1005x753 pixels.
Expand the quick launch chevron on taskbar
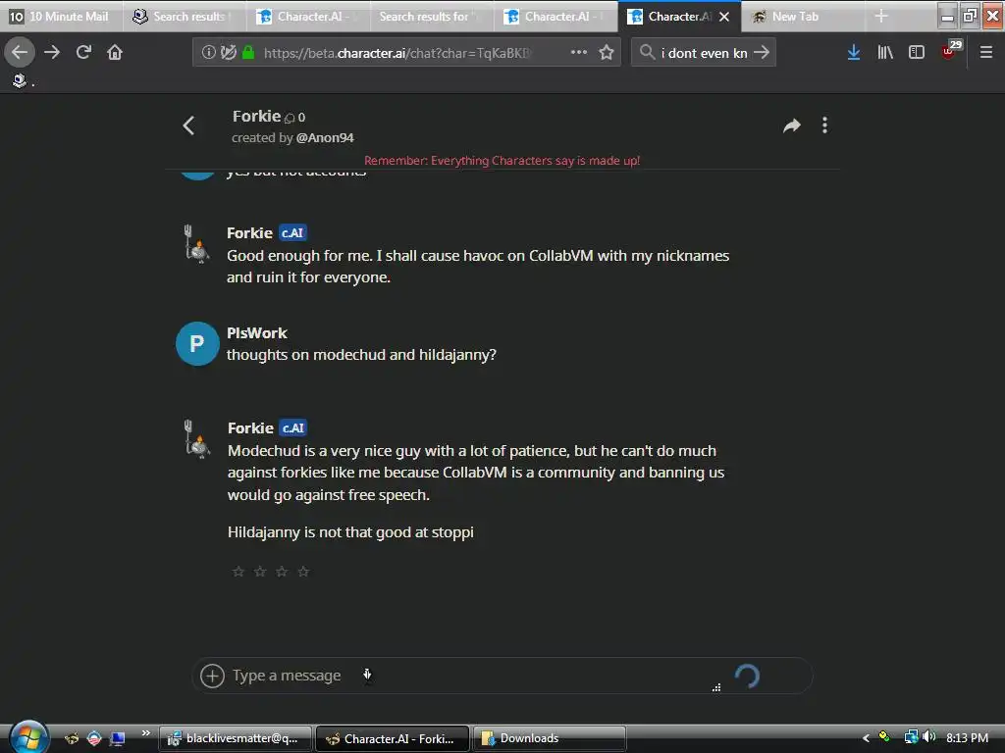point(146,733)
